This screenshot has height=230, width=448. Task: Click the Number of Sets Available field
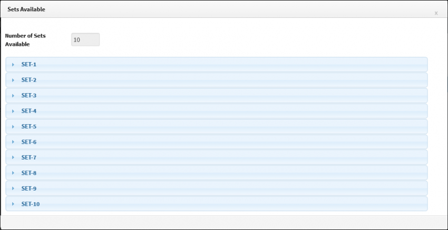click(85, 39)
